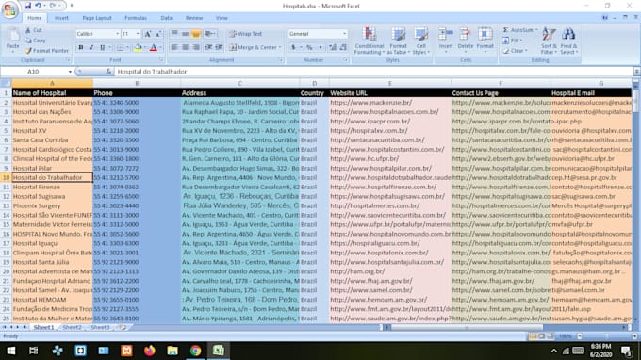
Task: Switch to Sheet2 worksheet tab
Action: 73,327
